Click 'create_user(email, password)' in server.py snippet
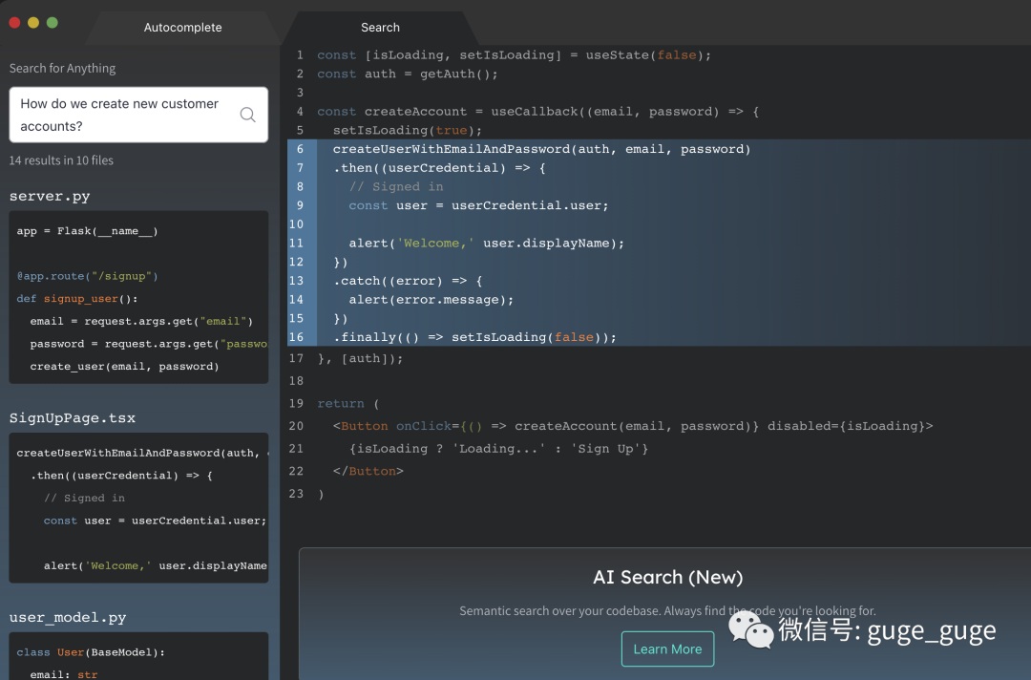1031x680 pixels. 124,367
